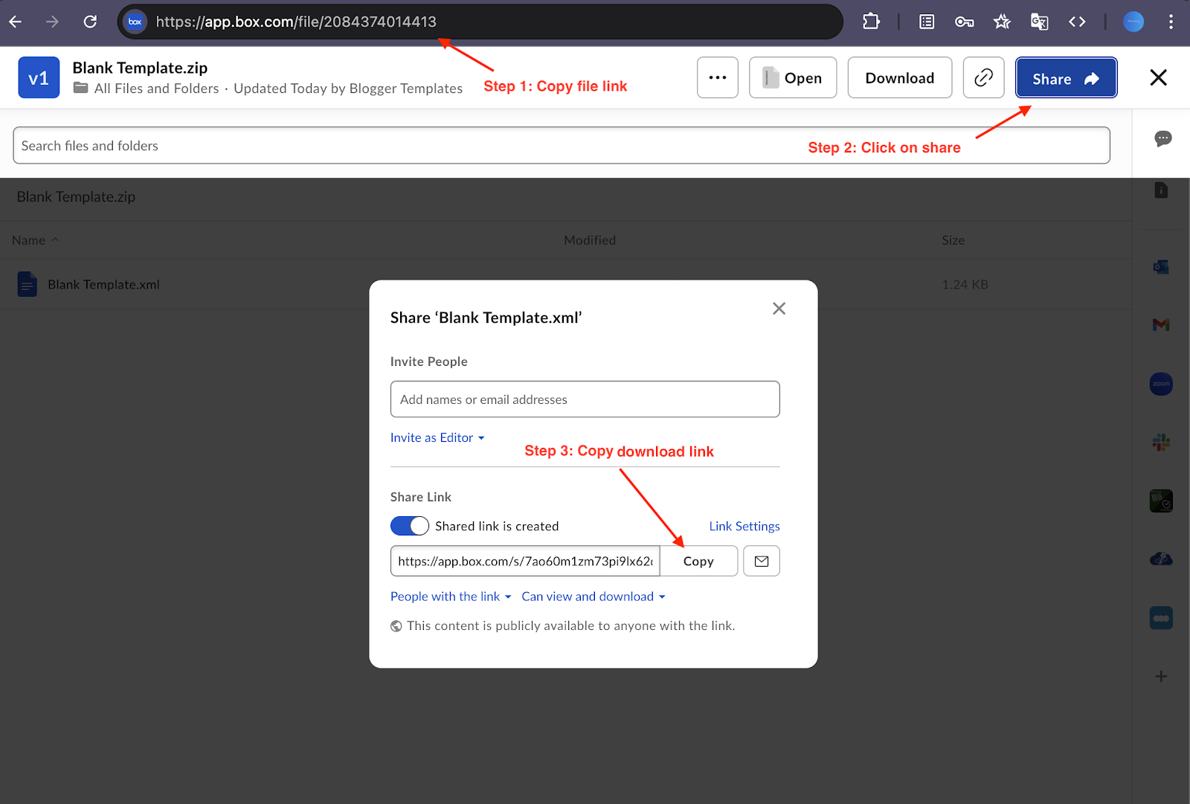Viewport: 1190px width, 804px height.
Task: Select the shared link URL field
Action: (x=525, y=561)
